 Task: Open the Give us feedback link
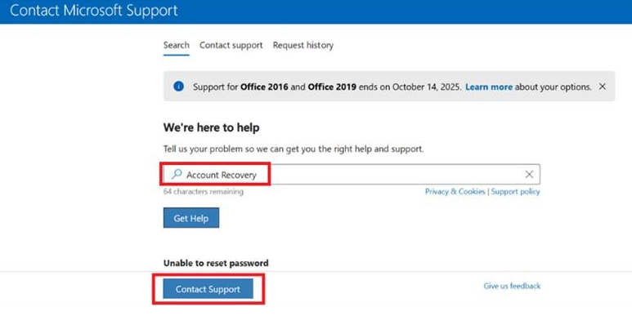[512, 286]
